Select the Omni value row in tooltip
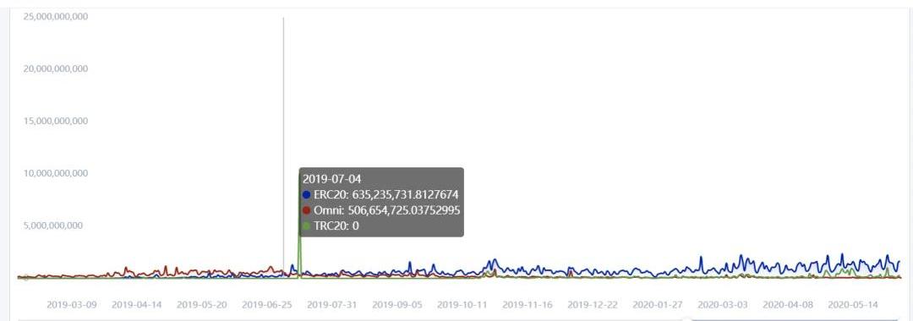This screenshot has width=913, height=321. pos(382,210)
